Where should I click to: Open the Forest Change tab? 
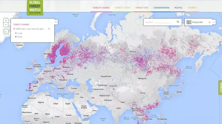(x=101, y=8)
